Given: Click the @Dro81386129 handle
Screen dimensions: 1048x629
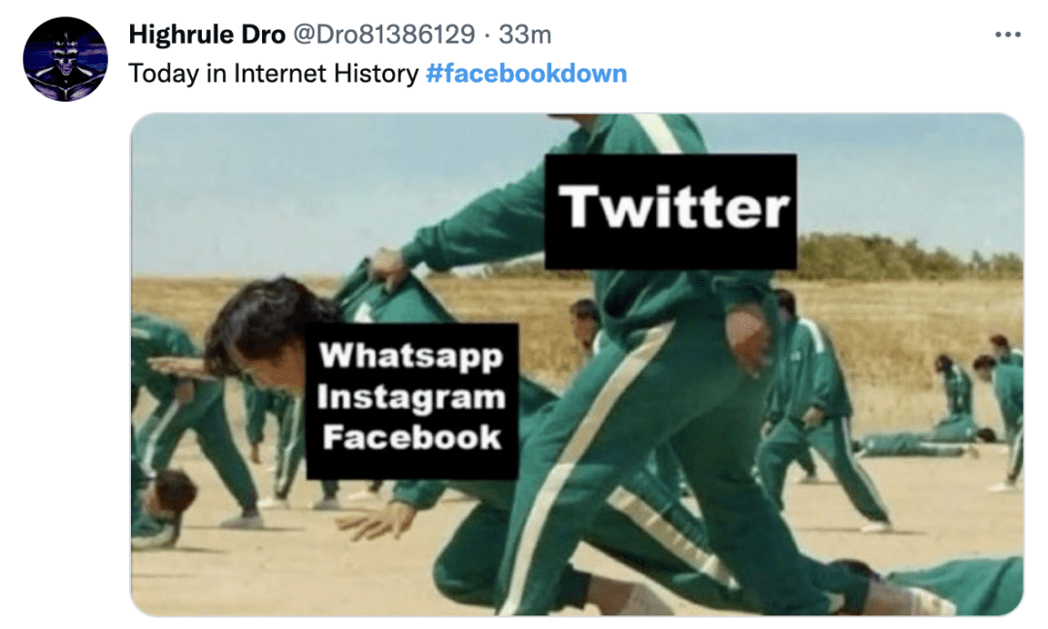Looking at the screenshot, I should (384, 34).
